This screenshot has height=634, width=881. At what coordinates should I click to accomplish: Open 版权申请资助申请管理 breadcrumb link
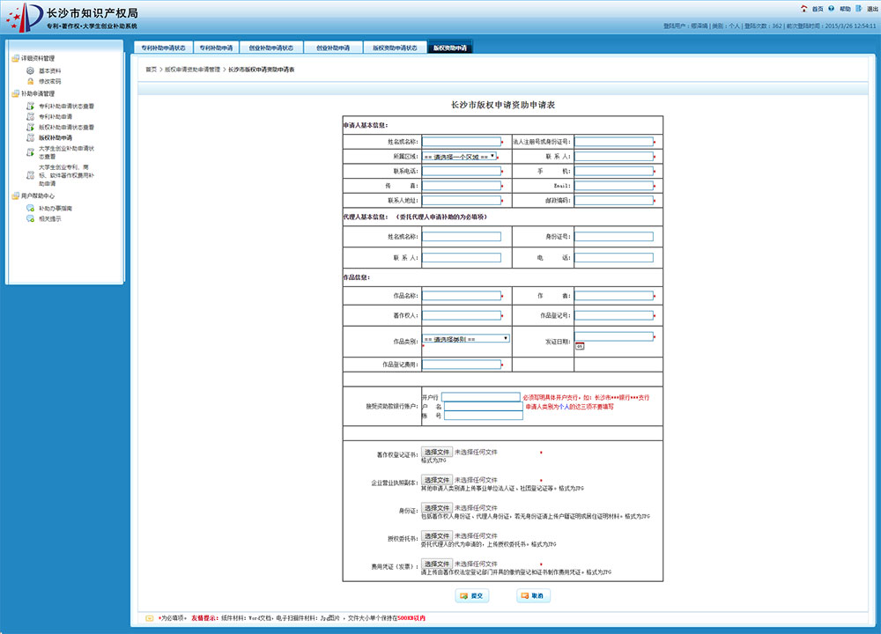(192, 69)
